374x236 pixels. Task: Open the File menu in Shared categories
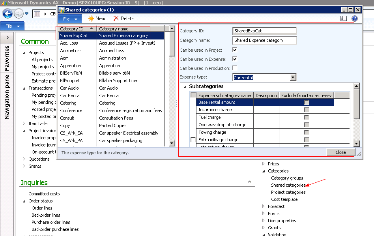pos(69,19)
